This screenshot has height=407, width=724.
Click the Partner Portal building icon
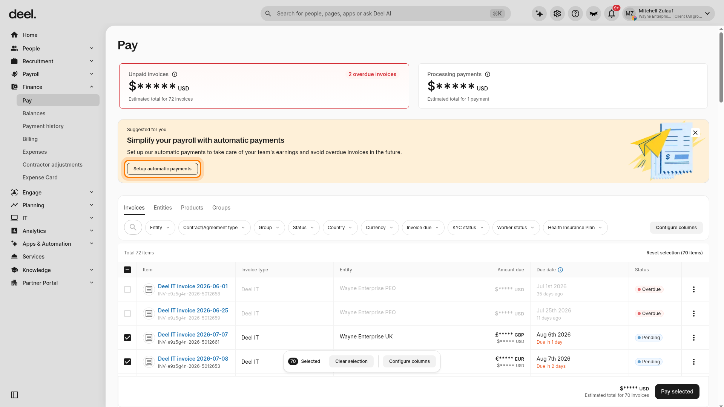(x=14, y=283)
